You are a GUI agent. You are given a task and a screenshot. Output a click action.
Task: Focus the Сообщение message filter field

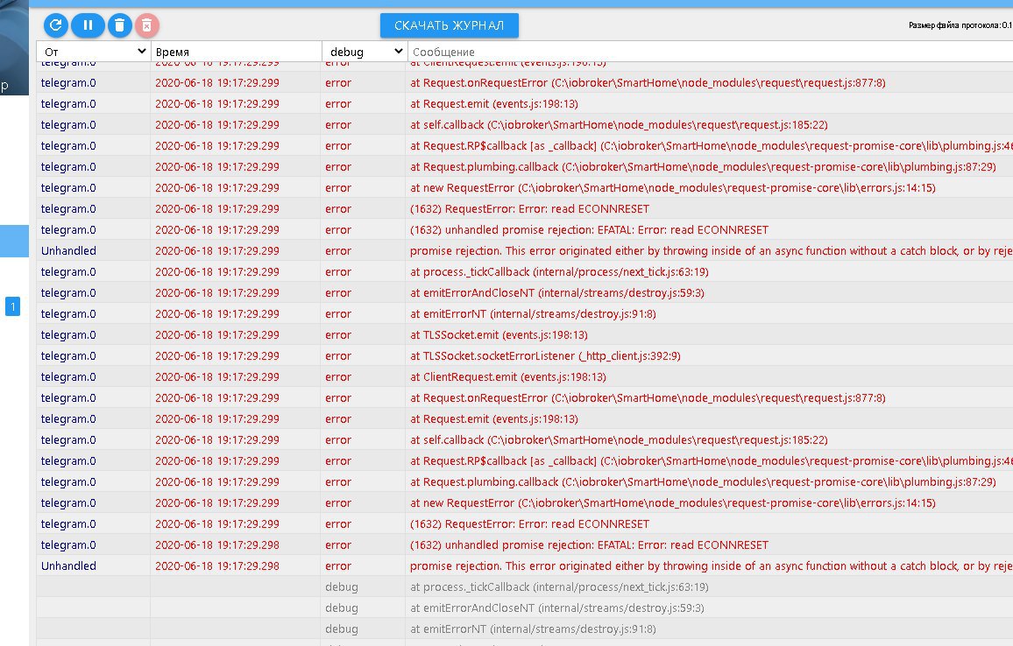tap(709, 52)
